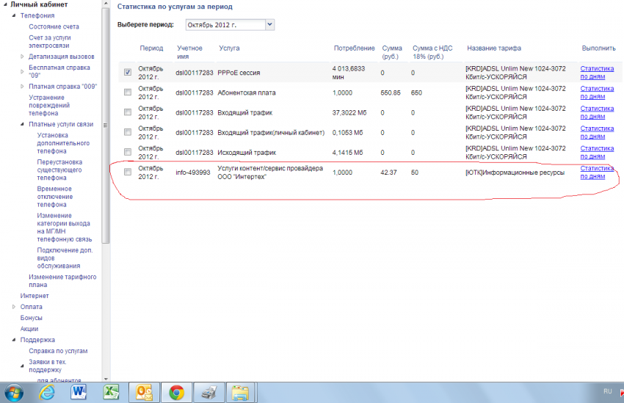Open the Интернет section in the sidebar
The image size is (624, 403).
(x=35, y=296)
